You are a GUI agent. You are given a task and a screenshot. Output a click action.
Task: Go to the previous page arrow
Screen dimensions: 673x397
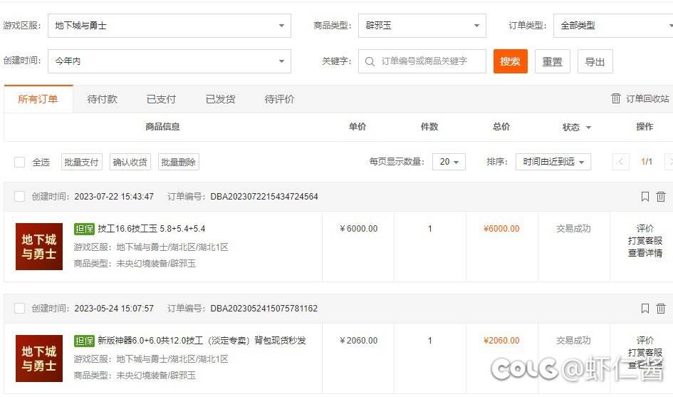620,162
